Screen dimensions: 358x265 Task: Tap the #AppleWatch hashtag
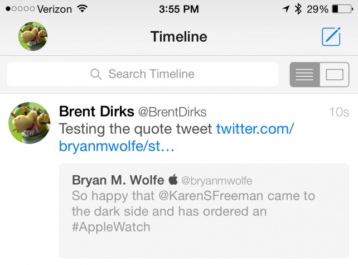[x=111, y=227]
